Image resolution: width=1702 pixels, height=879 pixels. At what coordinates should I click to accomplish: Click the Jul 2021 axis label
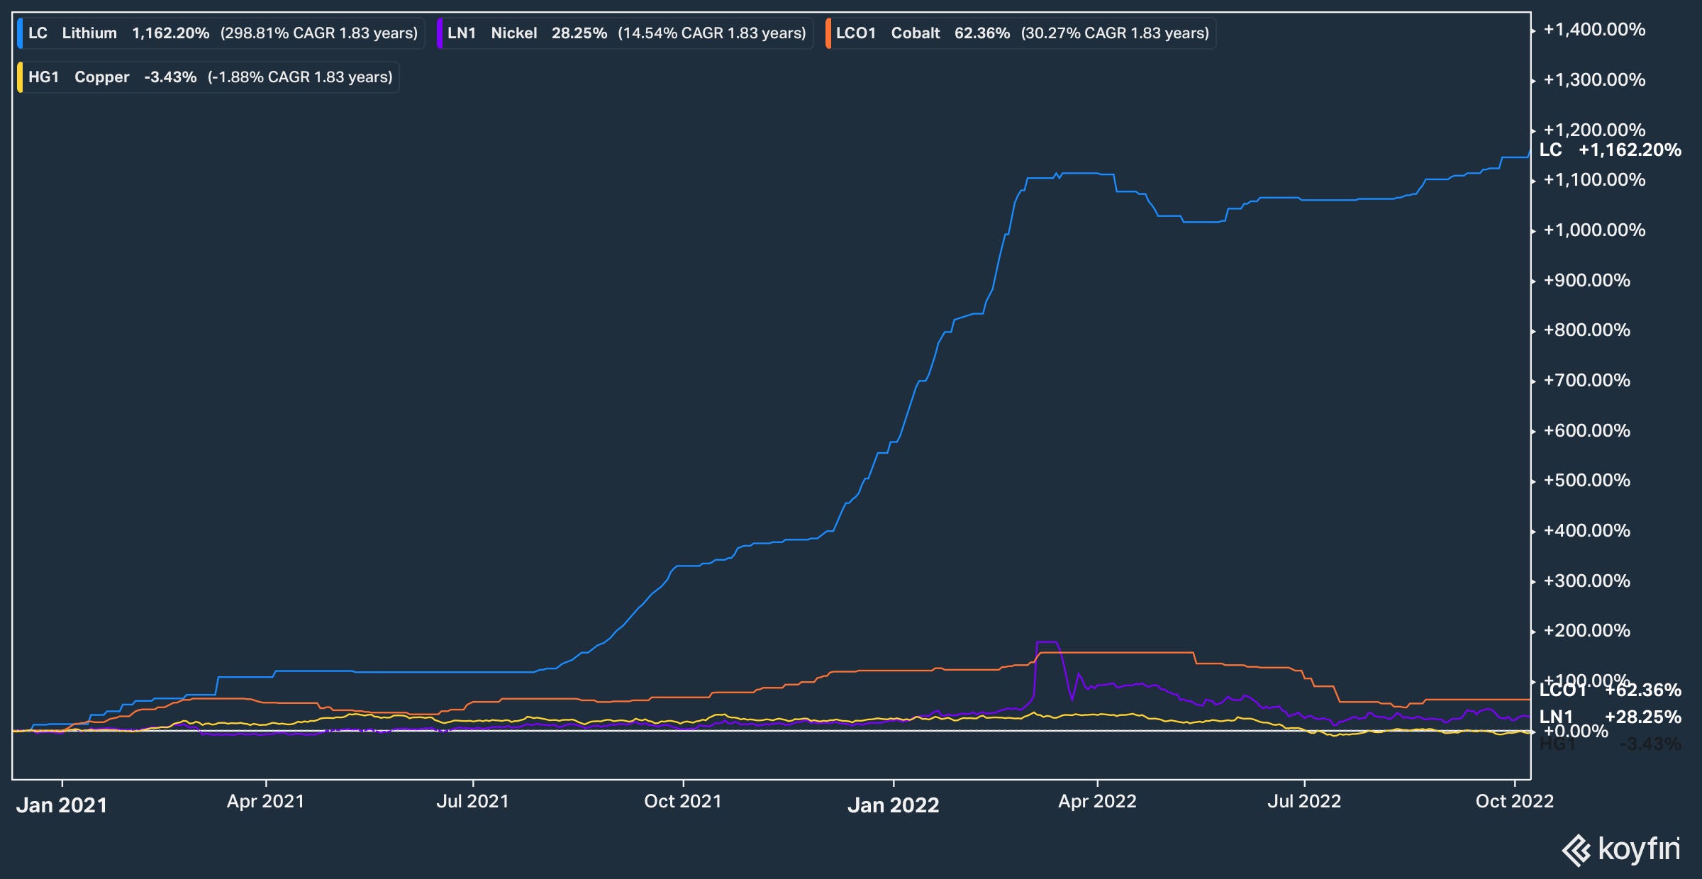tap(473, 802)
